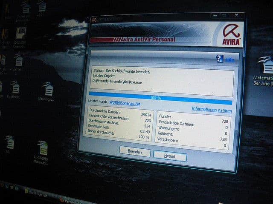Click the small Avira icon in the title bar
The width and height of the screenshot is (273, 204).
pos(94,20)
